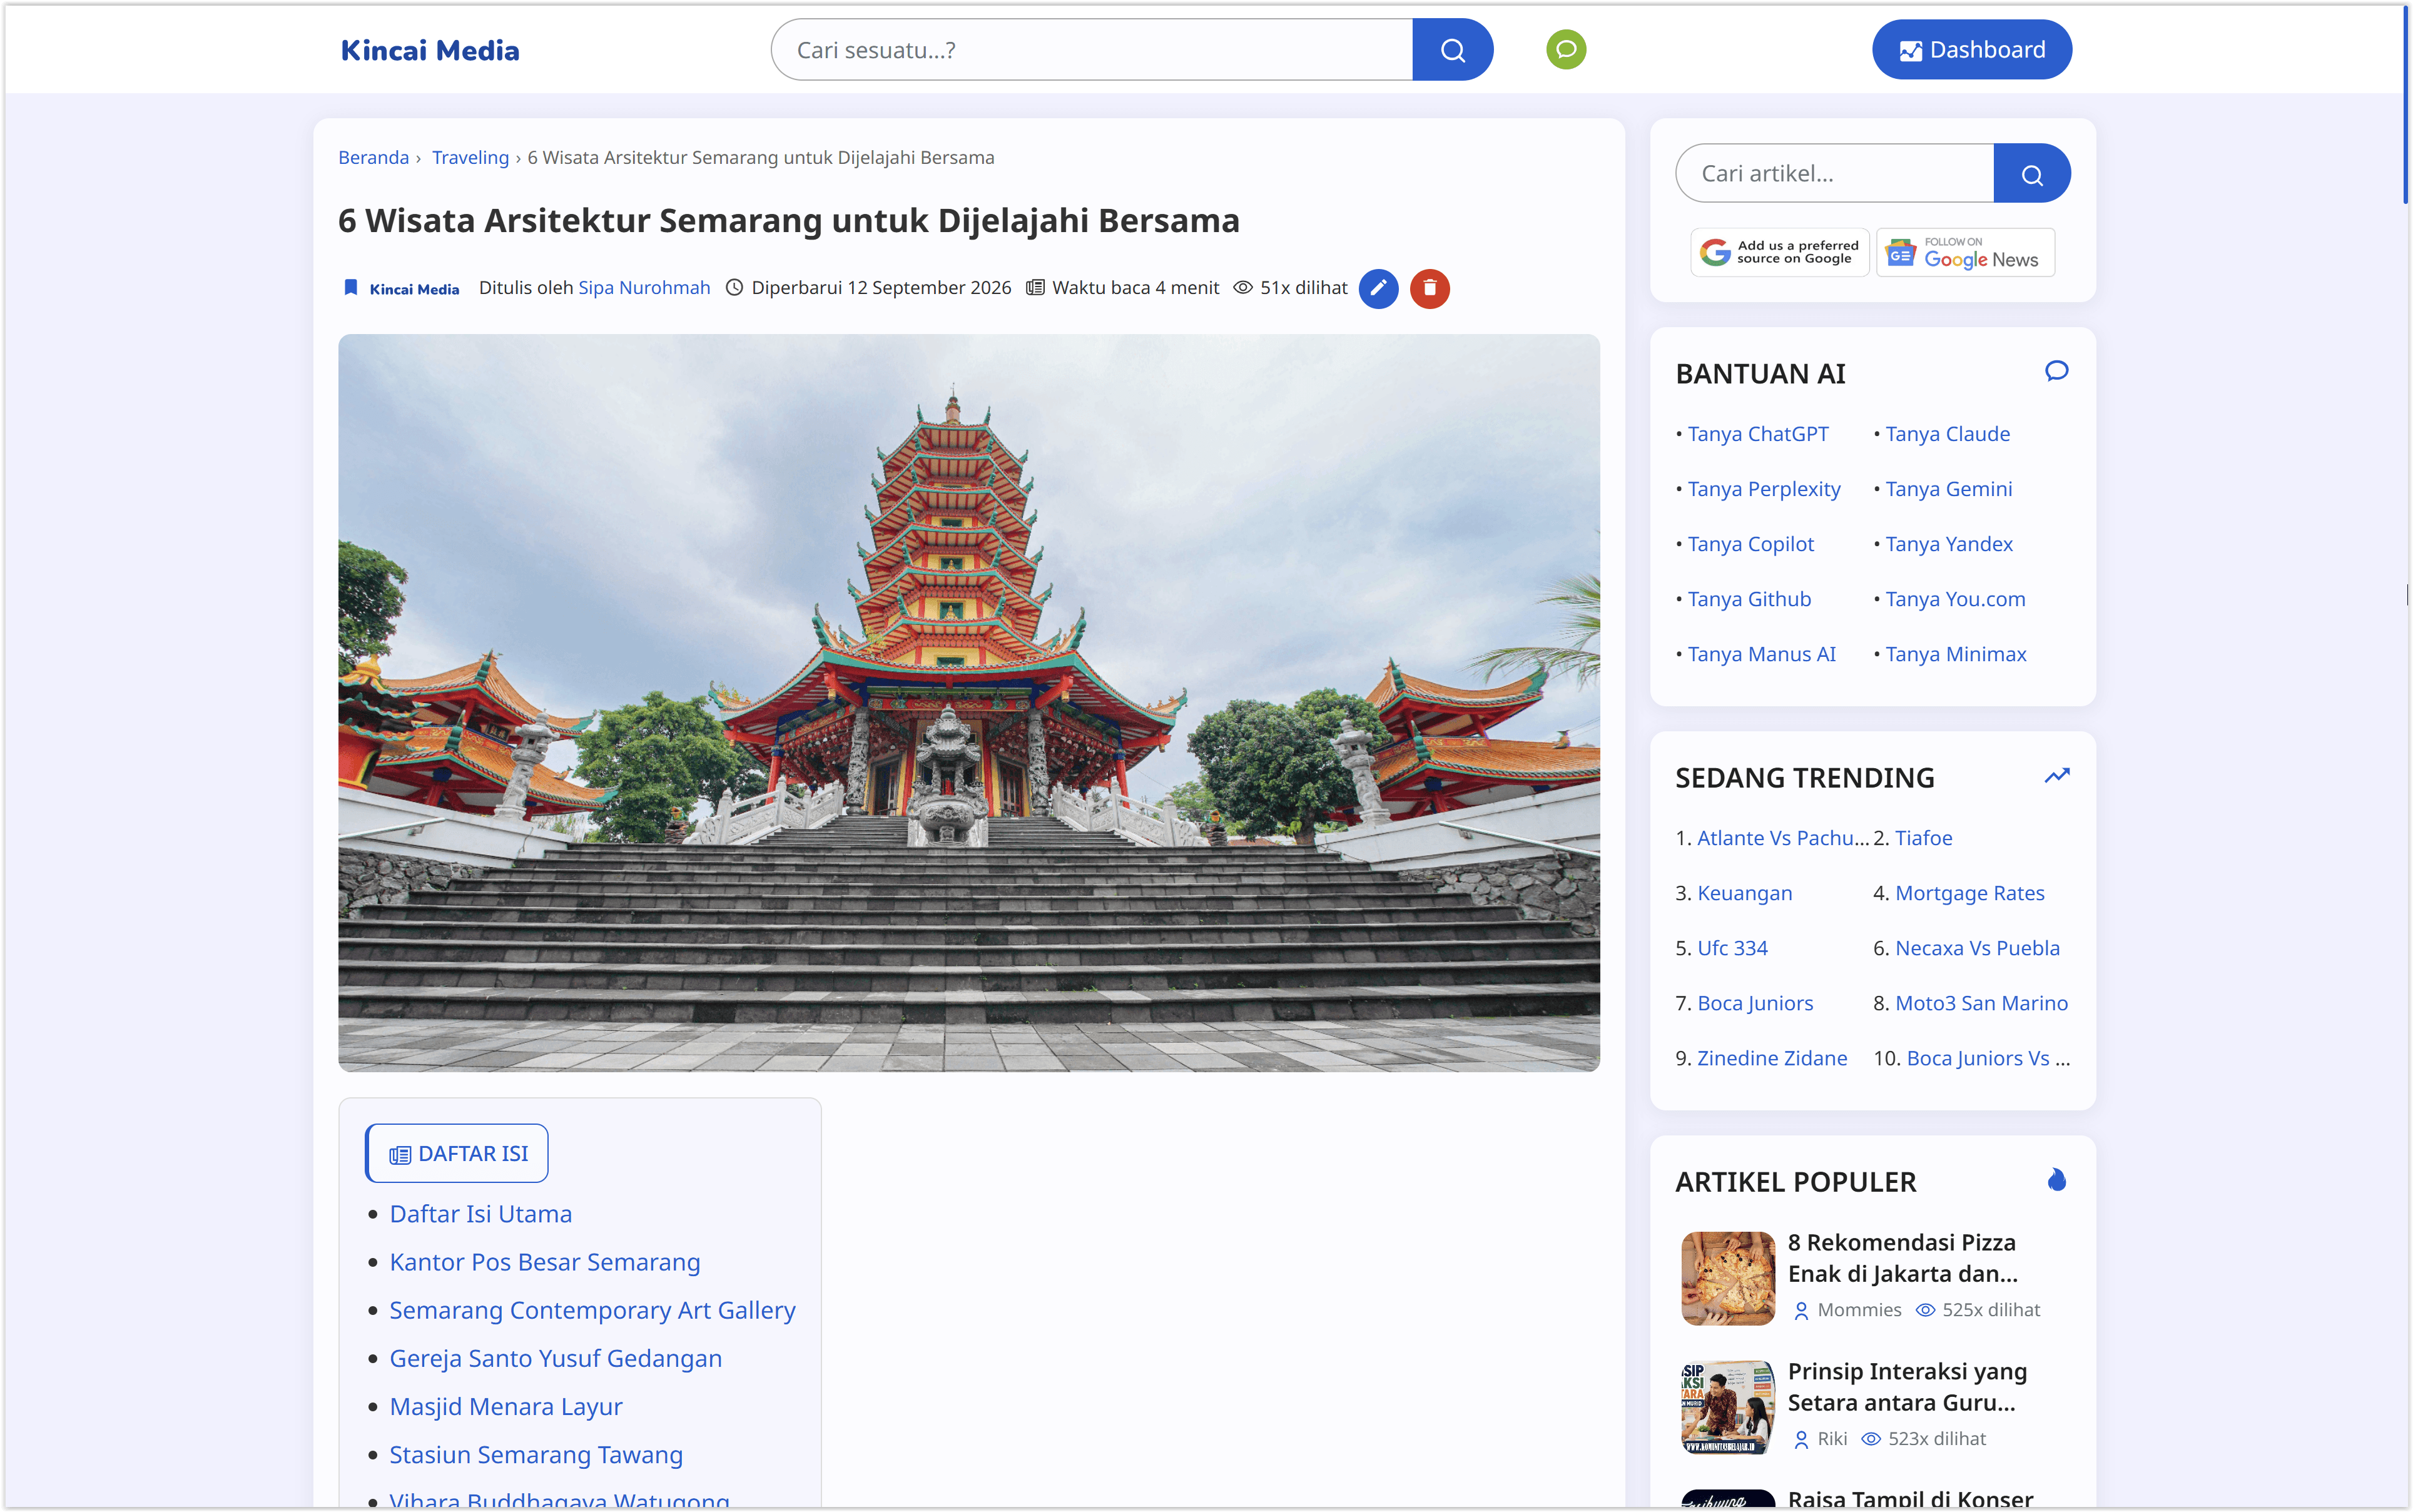The width and height of the screenshot is (2413, 1512).
Task: Open trending topic Zinedine Zidane
Action: (x=1772, y=1058)
